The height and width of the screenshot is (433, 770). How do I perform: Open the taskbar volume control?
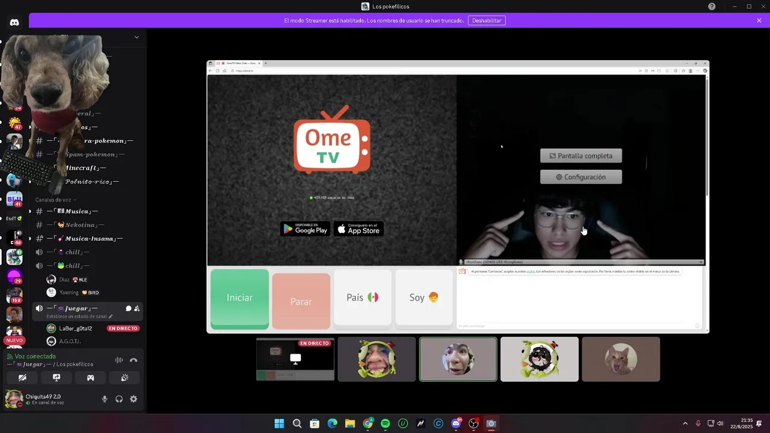pos(720,423)
